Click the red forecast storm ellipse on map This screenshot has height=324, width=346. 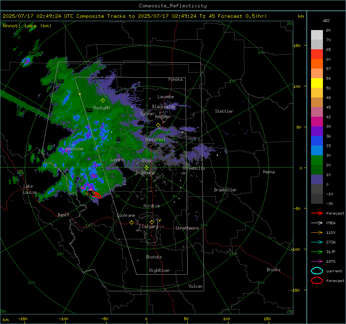point(97,195)
